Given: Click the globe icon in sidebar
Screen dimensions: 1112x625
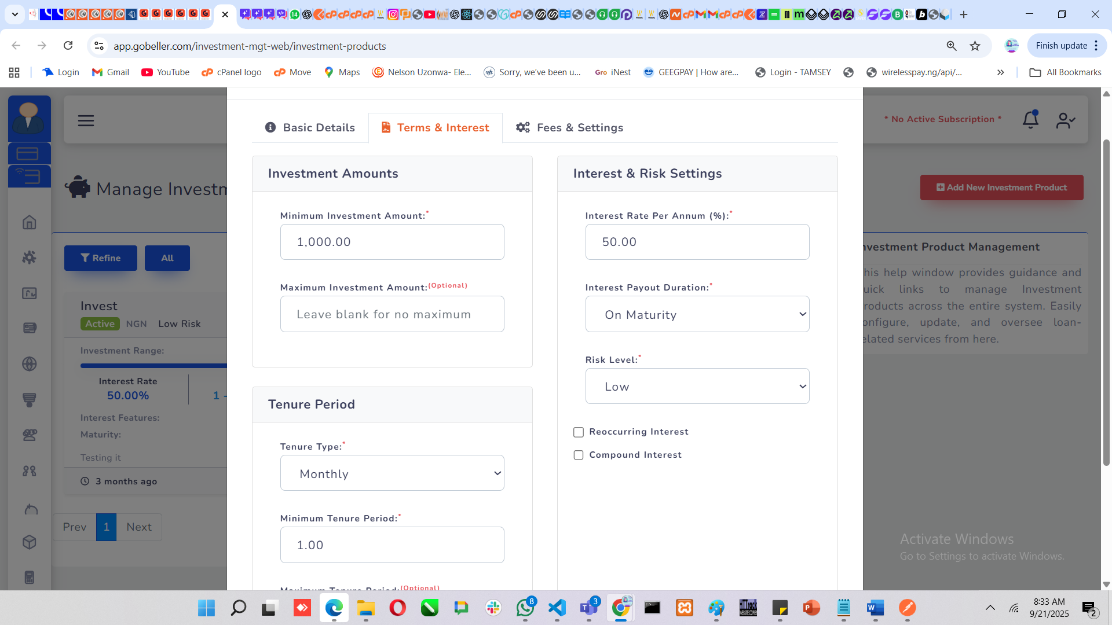Looking at the screenshot, I should point(30,364).
